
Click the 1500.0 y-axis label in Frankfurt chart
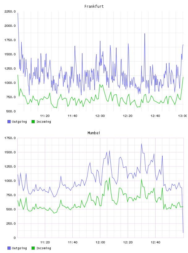click(10, 54)
